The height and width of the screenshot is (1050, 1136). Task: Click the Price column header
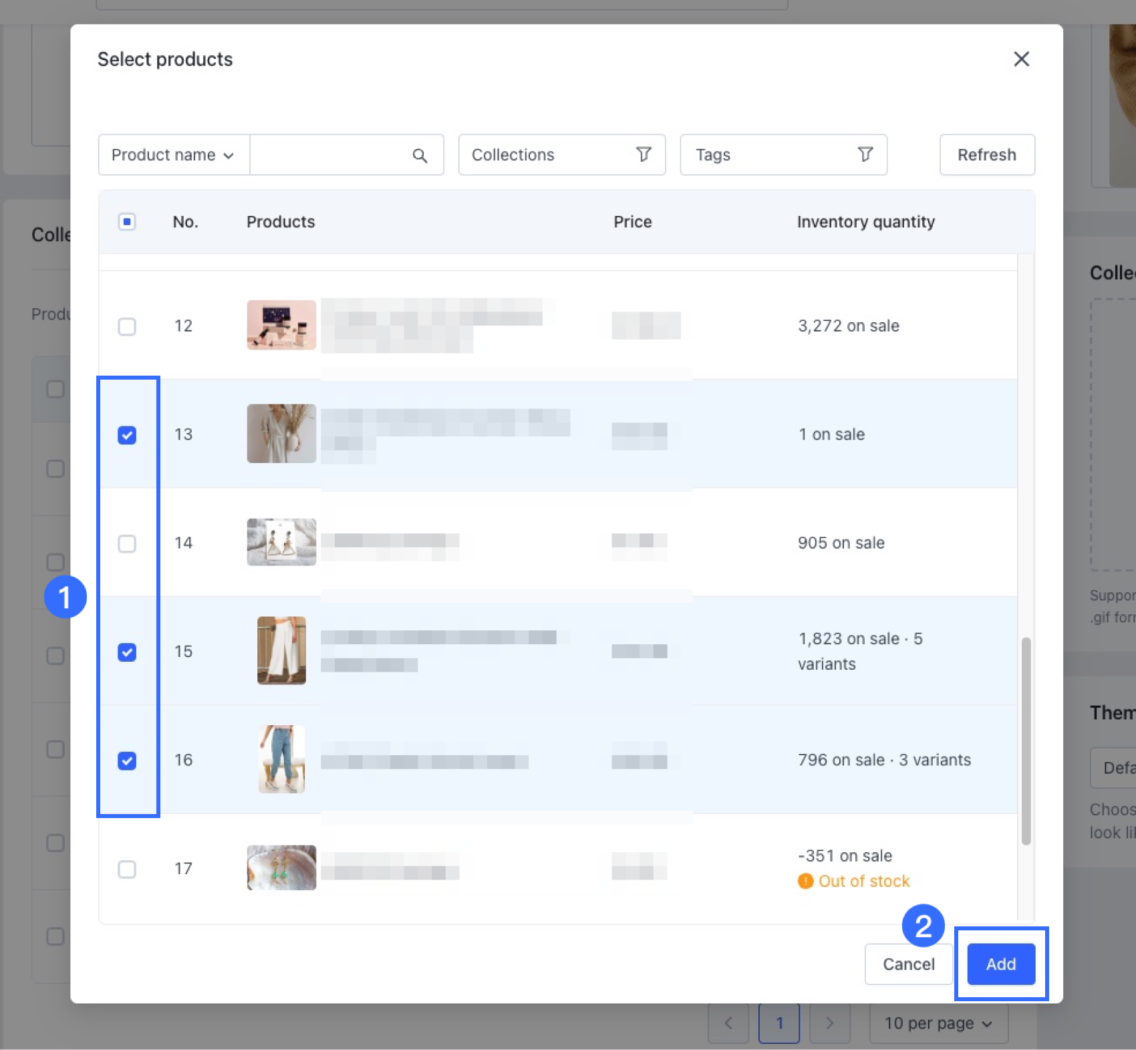coord(633,222)
